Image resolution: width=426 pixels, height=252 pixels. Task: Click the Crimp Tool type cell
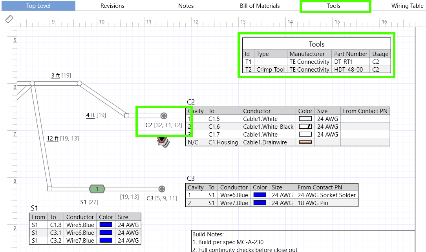[x=271, y=70]
